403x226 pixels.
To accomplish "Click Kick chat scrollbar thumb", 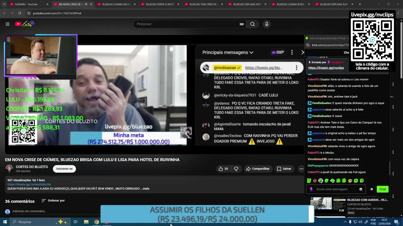I will 390,169.
